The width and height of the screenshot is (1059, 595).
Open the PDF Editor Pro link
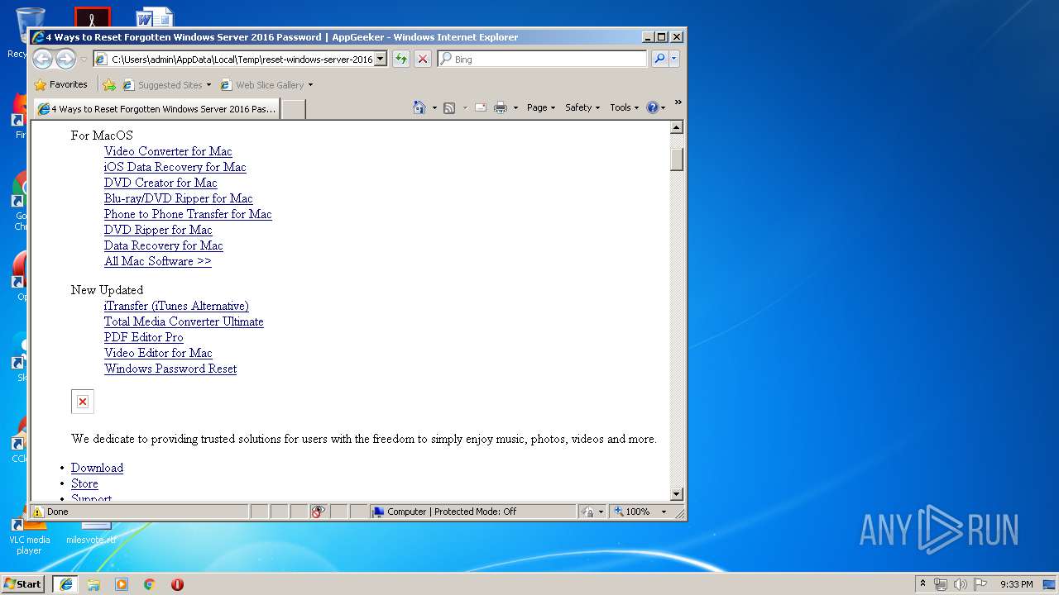point(143,337)
